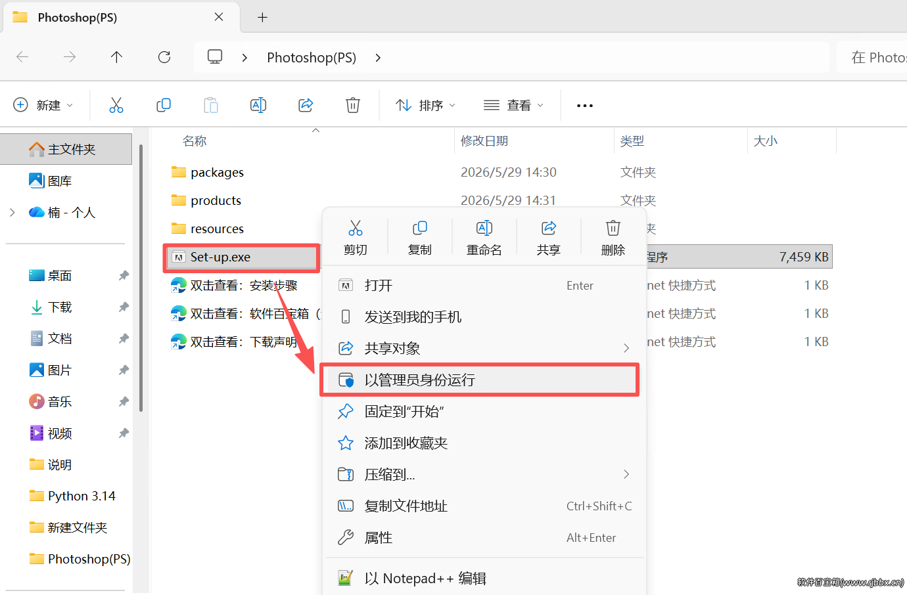907x595 pixels.
Task: Click chevron after Photoshop(PS) in address bar
Action: point(378,58)
